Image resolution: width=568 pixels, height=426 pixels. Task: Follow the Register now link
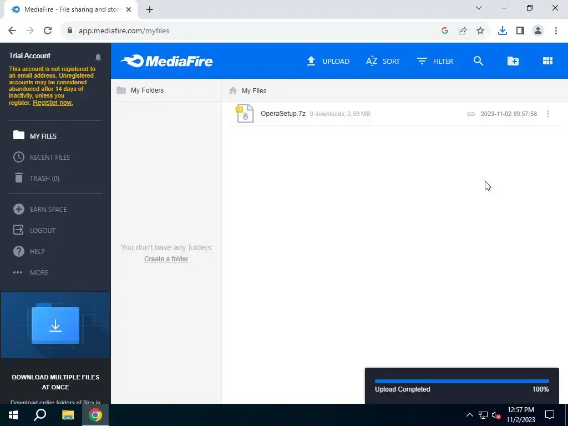[x=53, y=103]
